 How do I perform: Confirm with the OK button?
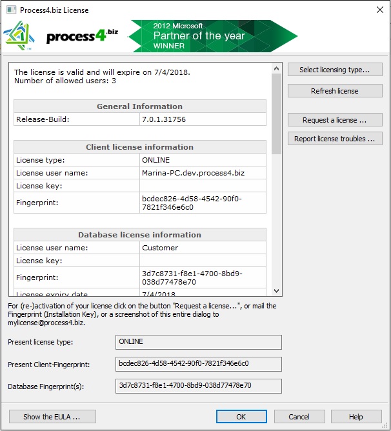pos(241,417)
